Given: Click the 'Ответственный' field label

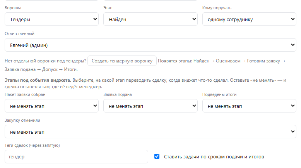Looking at the screenshot, I should (19, 34).
